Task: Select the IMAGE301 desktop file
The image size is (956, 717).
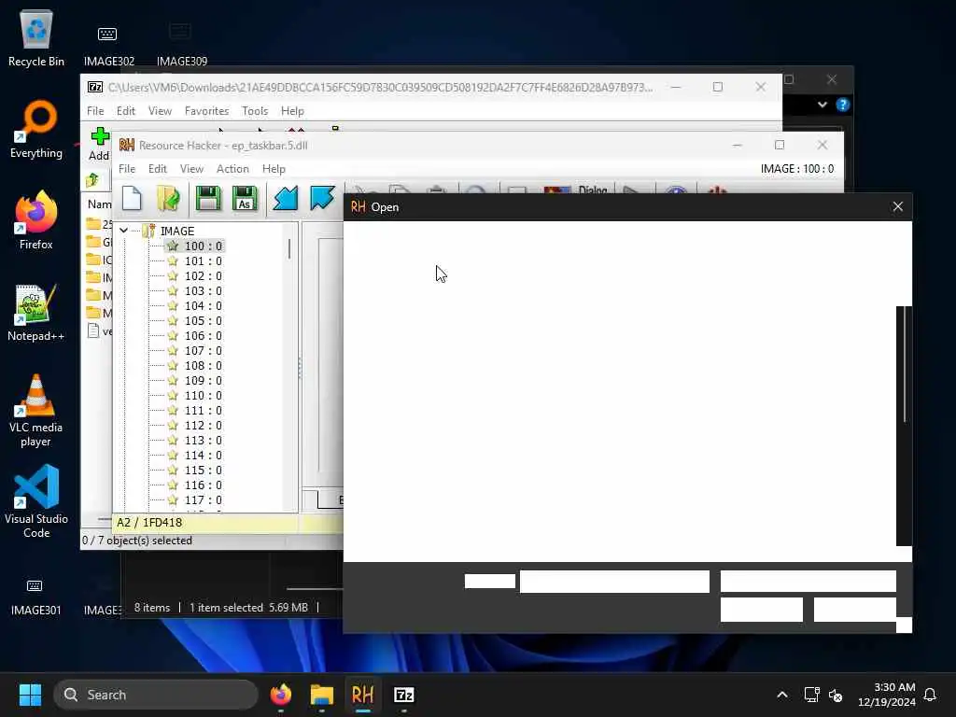Action: click(x=35, y=597)
